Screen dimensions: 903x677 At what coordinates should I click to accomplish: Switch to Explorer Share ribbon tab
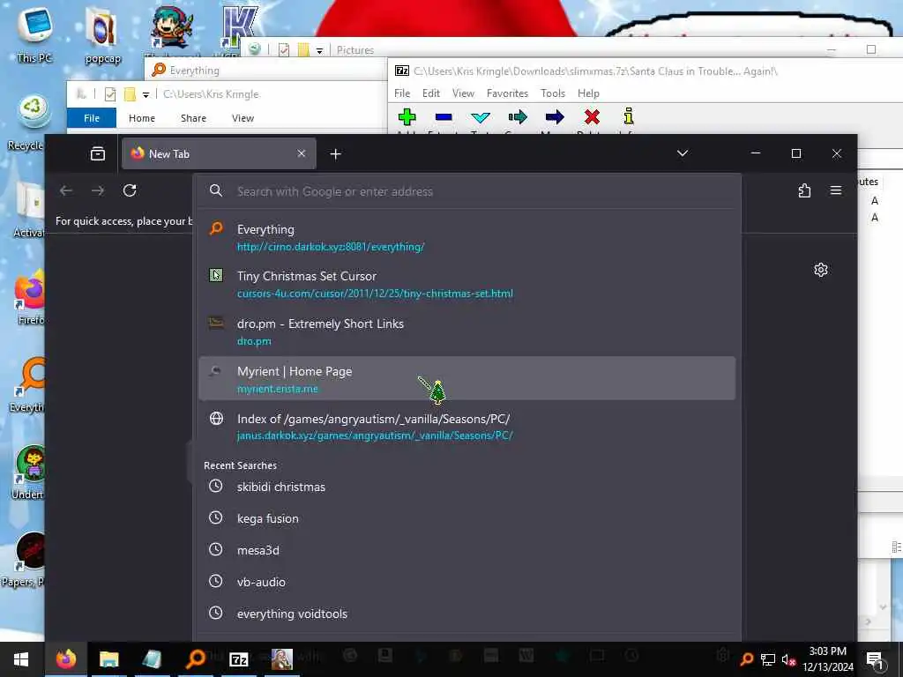pos(193,118)
